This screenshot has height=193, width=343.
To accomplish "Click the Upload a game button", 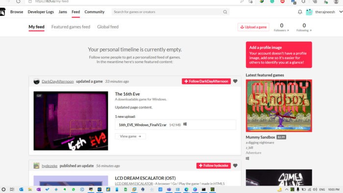I will pyautogui.click(x=253, y=27).
